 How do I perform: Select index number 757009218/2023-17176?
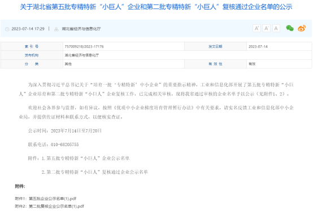click(84, 46)
